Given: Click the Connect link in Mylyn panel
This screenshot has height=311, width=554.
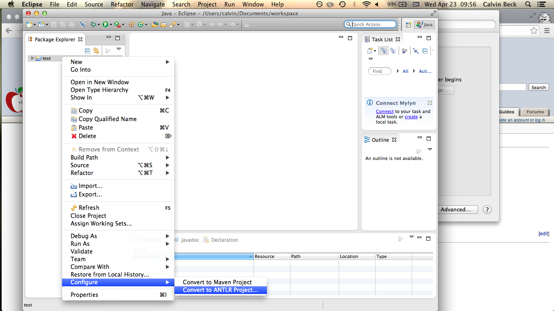Looking at the screenshot, I should pyautogui.click(x=385, y=111).
